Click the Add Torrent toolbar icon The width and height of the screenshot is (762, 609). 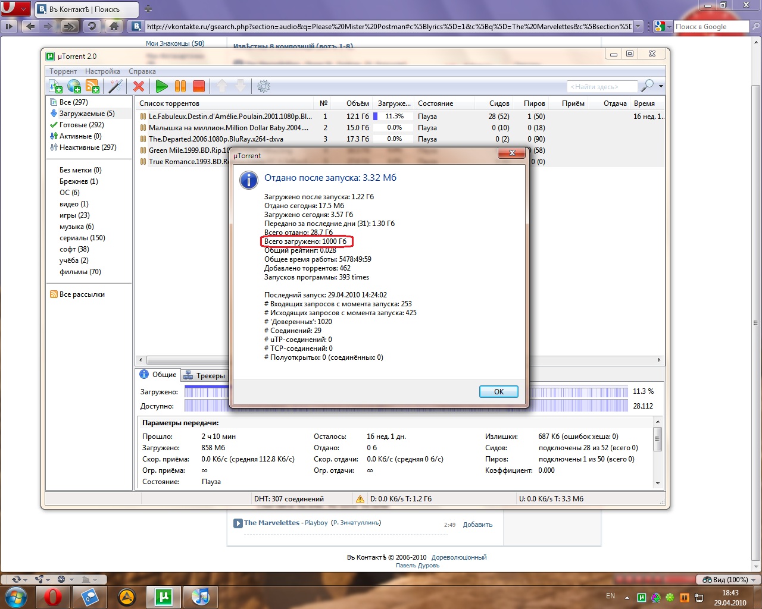point(55,86)
